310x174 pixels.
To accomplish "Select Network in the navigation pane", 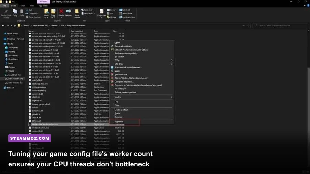I will click(x=11, y=88).
